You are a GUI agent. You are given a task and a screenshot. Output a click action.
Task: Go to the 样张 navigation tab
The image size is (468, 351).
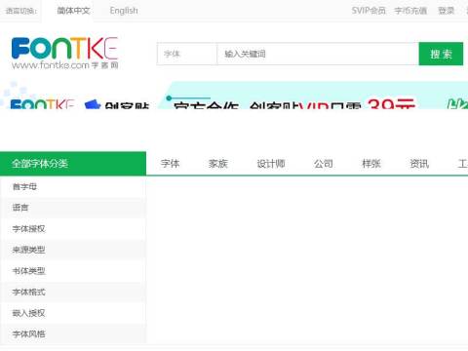point(371,164)
